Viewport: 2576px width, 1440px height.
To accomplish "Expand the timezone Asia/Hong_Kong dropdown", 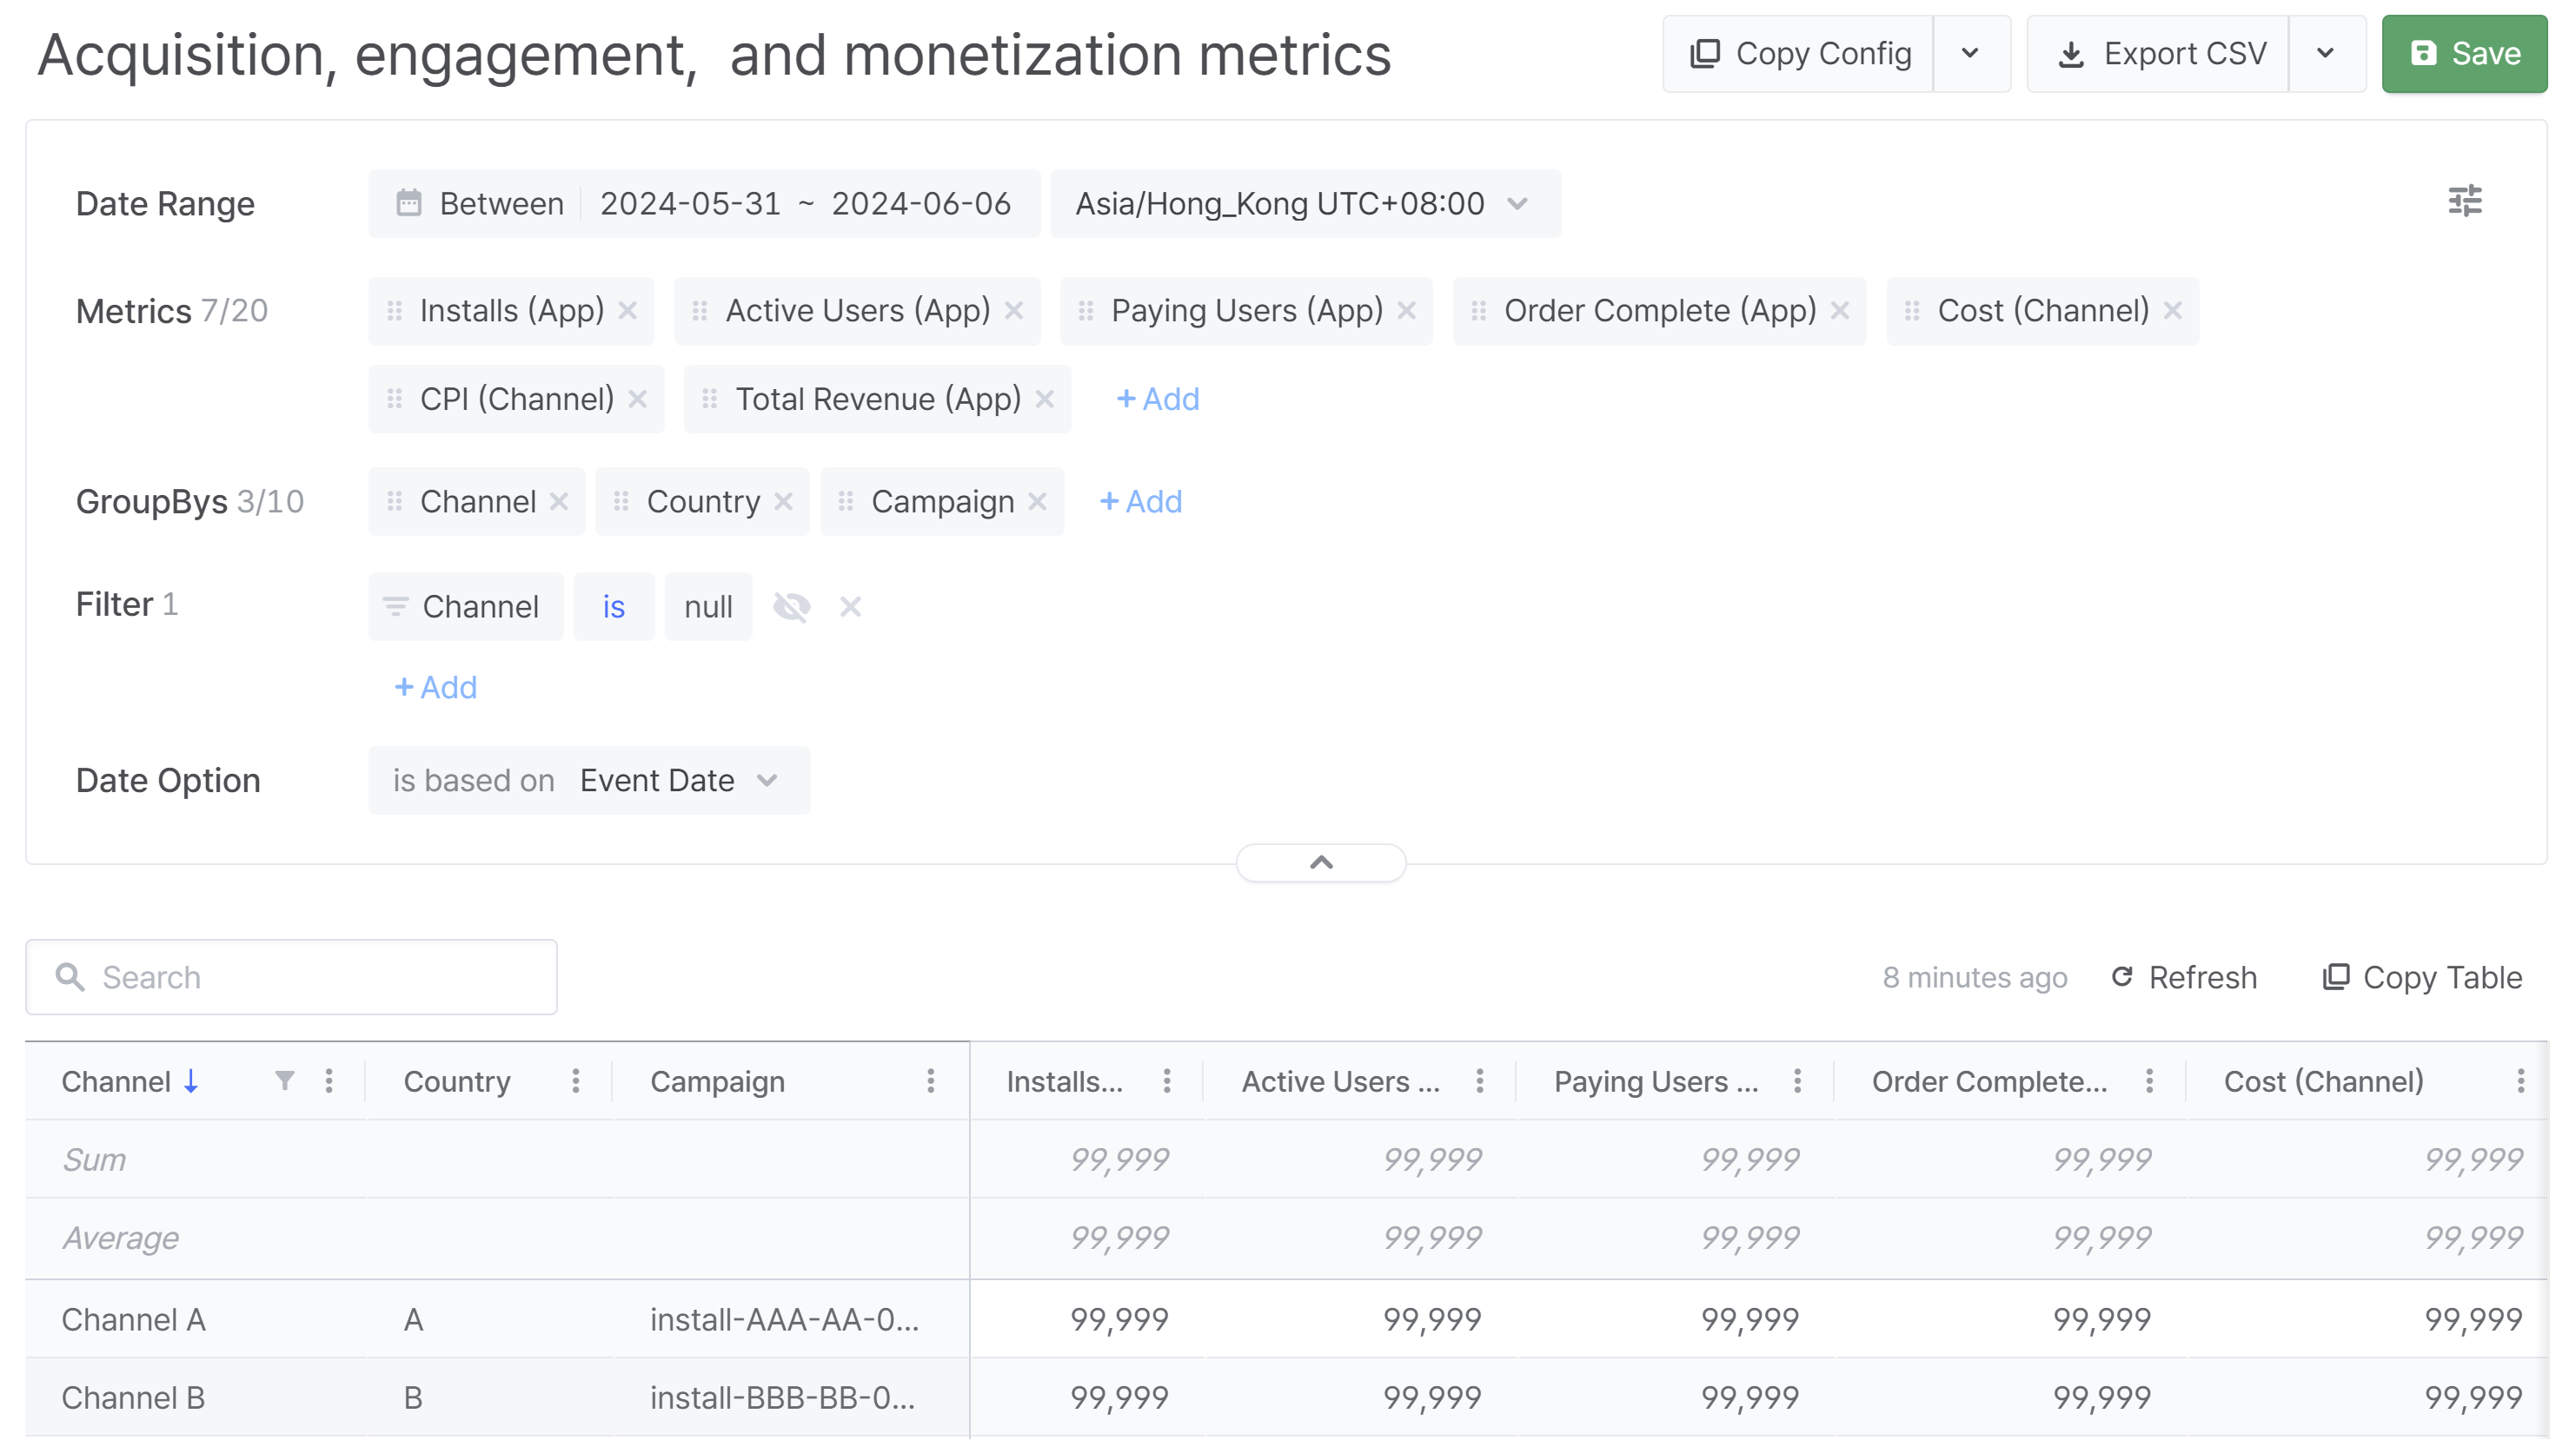I will coord(1517,204).
